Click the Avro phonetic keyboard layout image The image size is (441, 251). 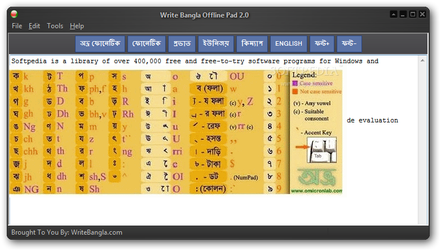(176, 131)
